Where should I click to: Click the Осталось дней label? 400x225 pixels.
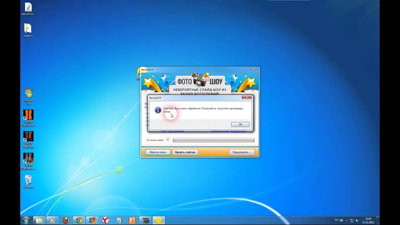click(x=155, y=140)
